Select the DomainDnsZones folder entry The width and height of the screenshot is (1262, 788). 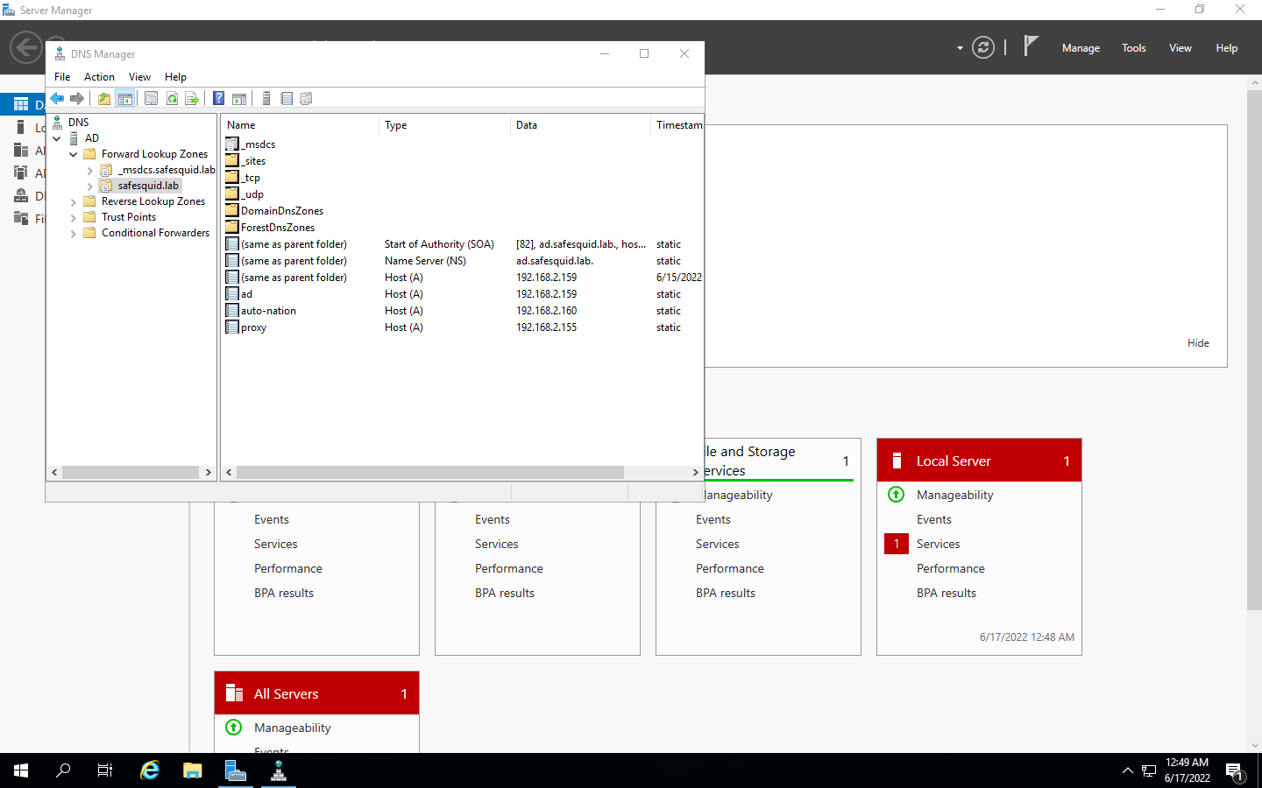tap(274, 211)
